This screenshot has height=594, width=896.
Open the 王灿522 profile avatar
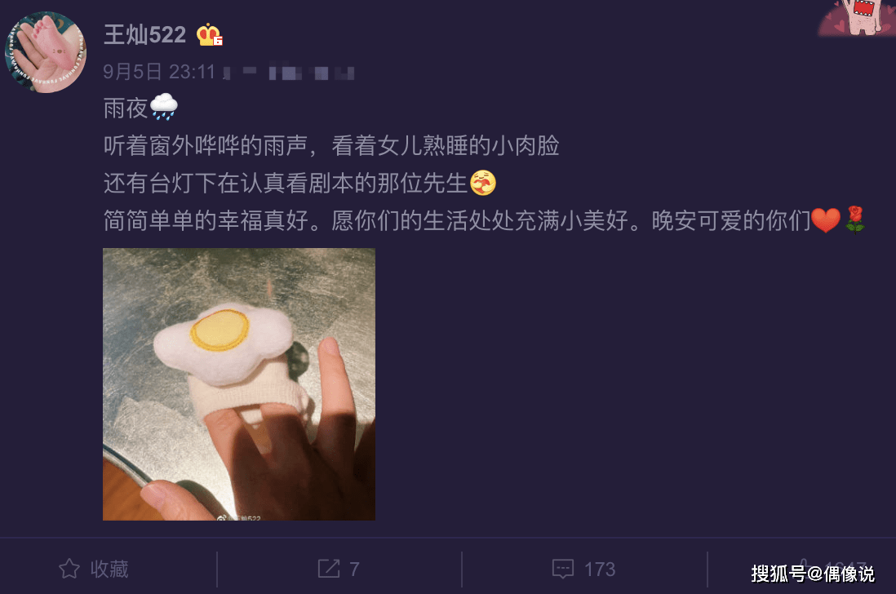46,52
